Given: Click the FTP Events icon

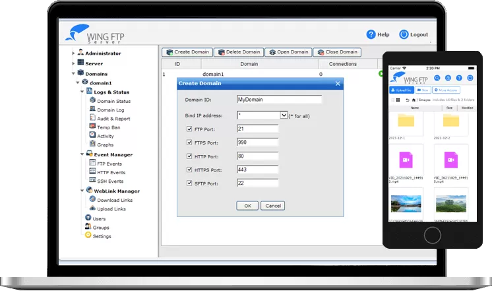Looking at the screenshot, I should pyautogui.click(x=92, y=162).
